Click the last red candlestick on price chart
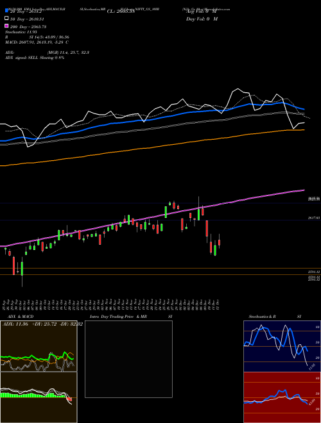 point(220,242)
